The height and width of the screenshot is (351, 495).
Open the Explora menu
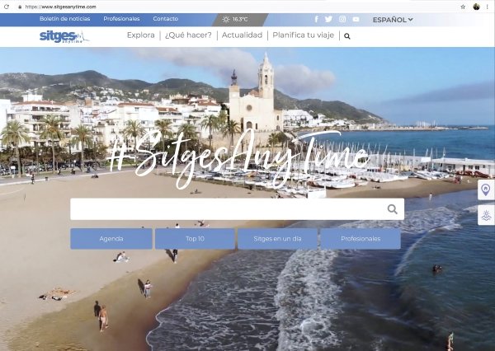tap(143, 35)
